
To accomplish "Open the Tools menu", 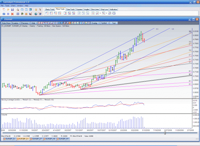I will pos(7,6).
